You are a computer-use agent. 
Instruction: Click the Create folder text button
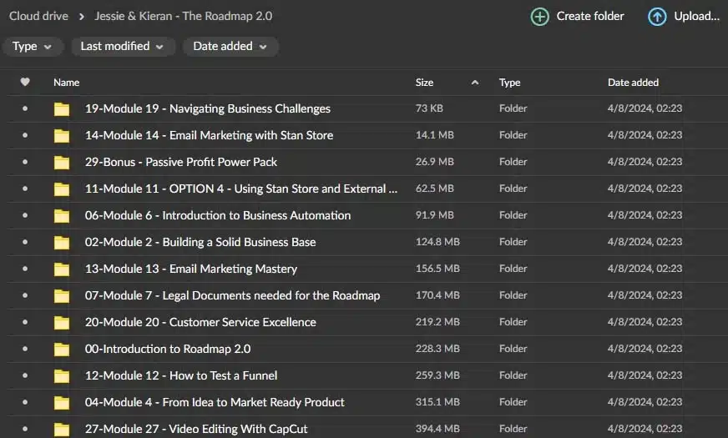click(x=590, y=16)
